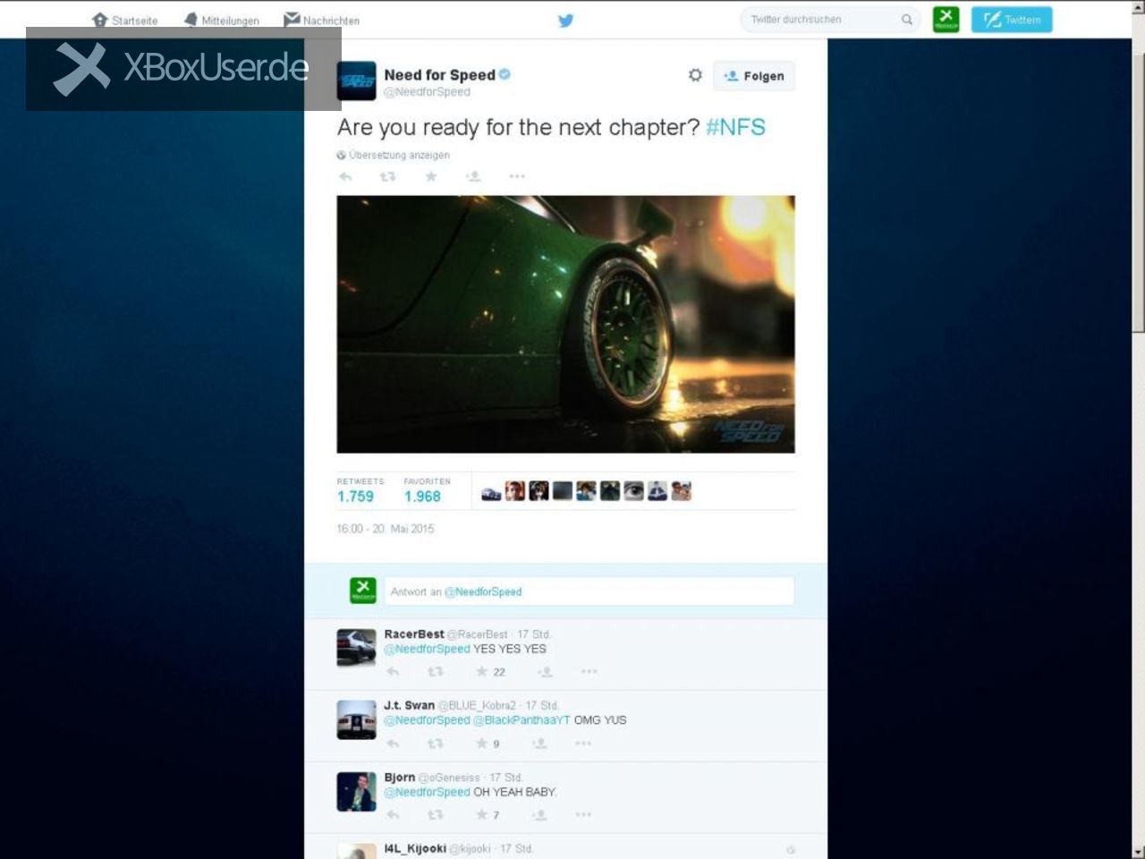Viewport: 1145px width, 859px height.
Task: Click the Twittern compose button
Action: coord(1012,20)
